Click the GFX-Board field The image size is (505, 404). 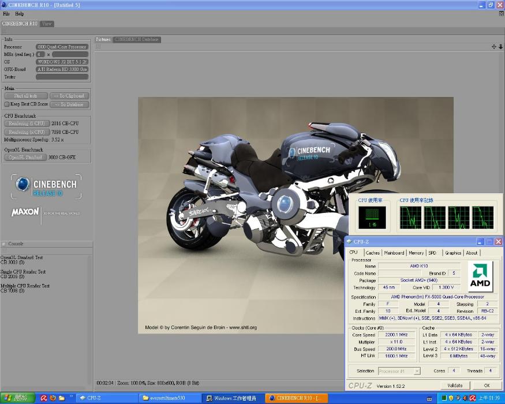(x=62, y=69)
